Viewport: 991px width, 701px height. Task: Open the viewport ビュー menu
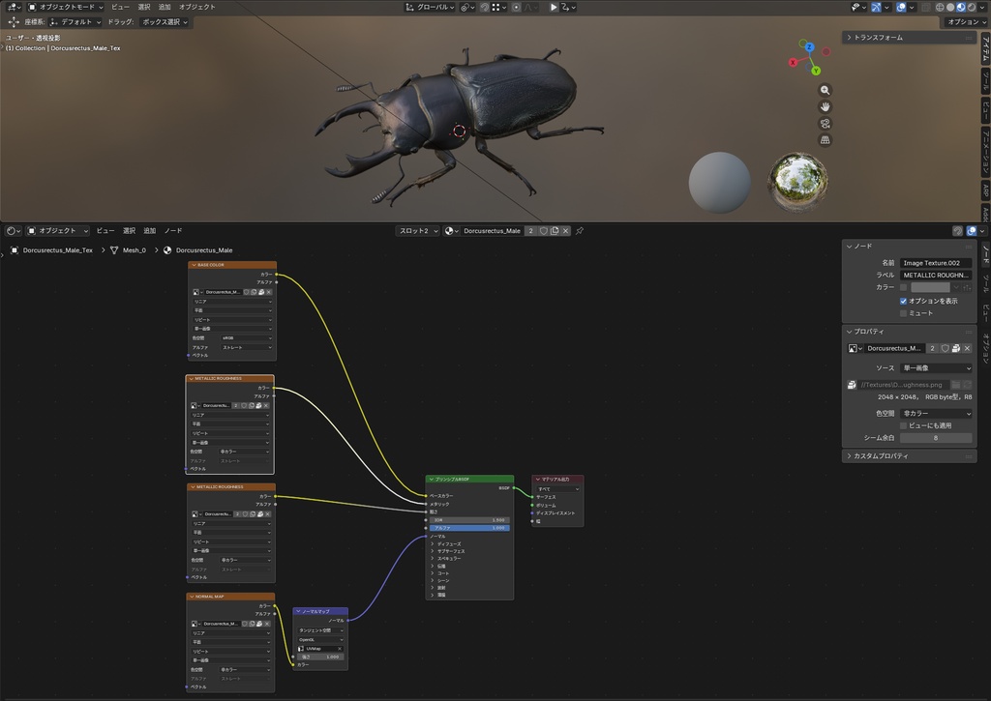tap(120, 7)
